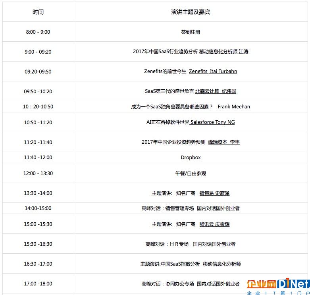Click the 主题演讲:中国SaaS指数分析 session text
The height and width of the screenshot is (295, 310).
[x=170, y=264]
